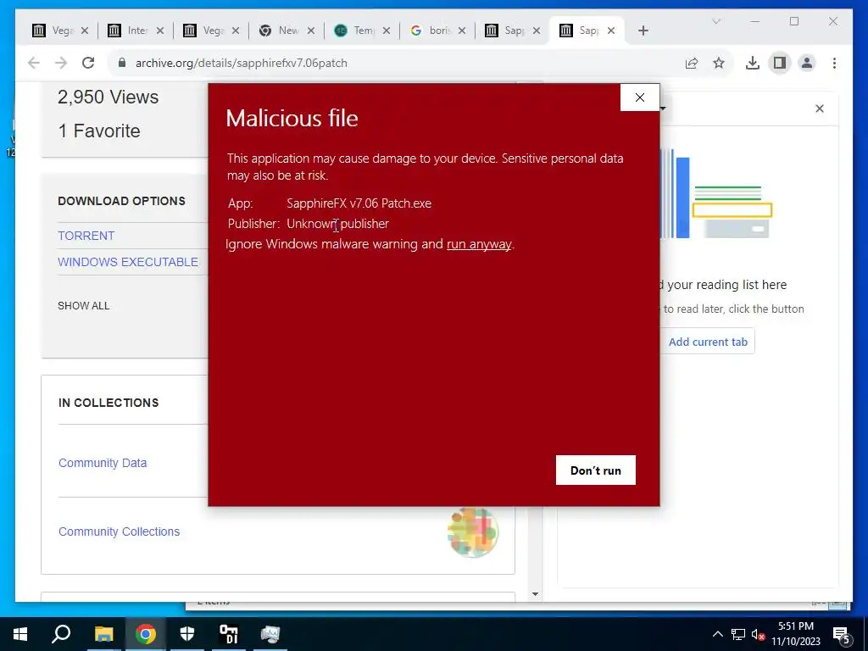Click the SapphireFX v7.06 Patch.exe text
Screen dimensions: 868x651
coord(359,203)
